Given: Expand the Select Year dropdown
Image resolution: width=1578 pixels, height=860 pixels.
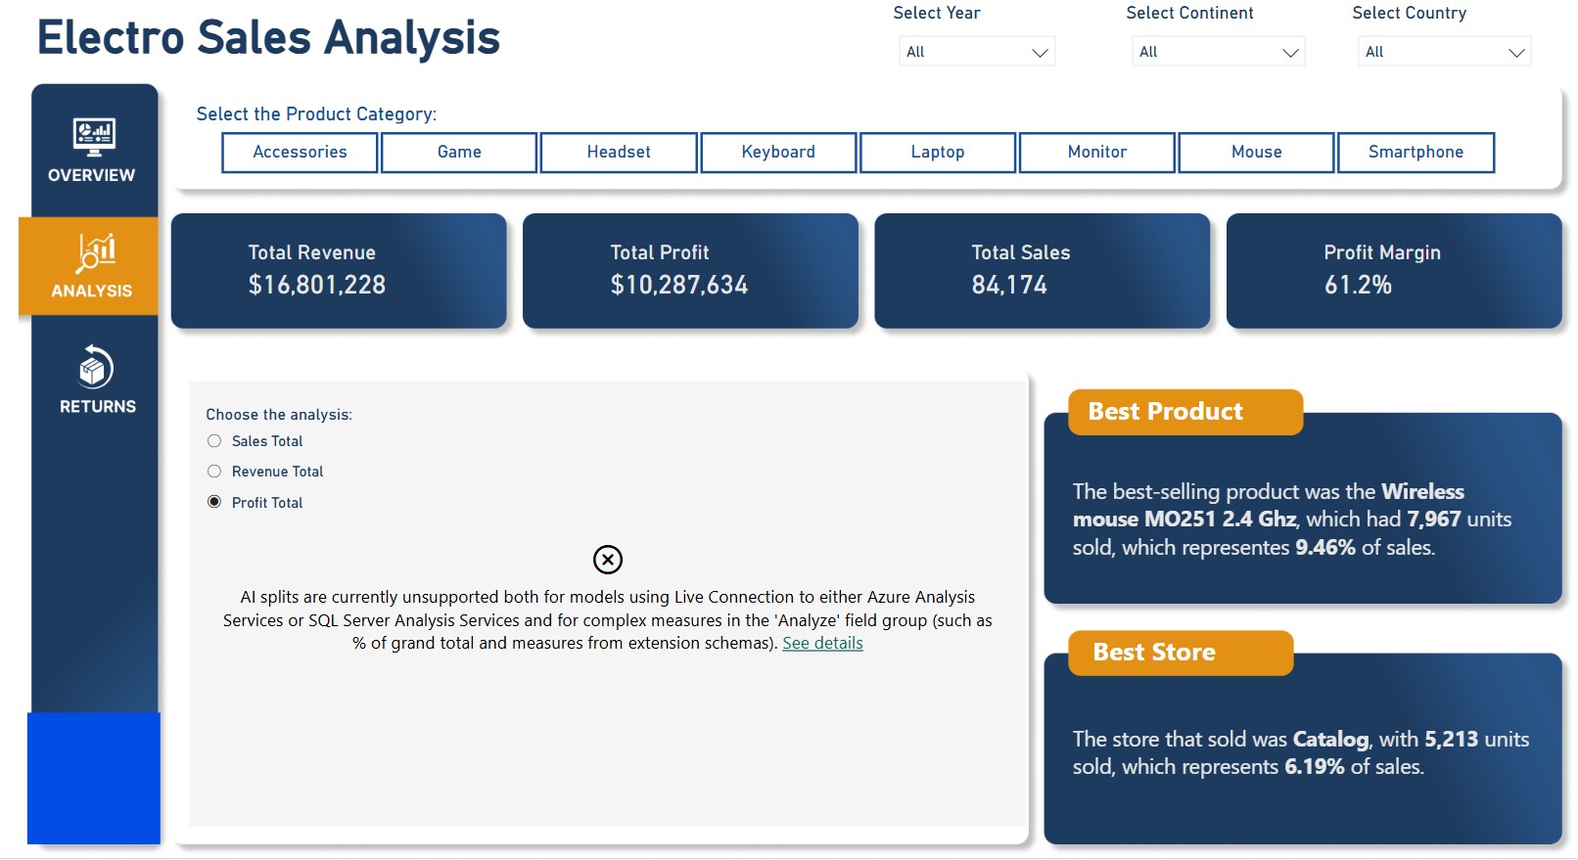Looking at the screenshot, I should click(x=976, y=52).
